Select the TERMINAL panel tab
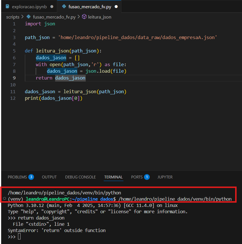This screenshot has height=244, width=242. pos(113,177)
